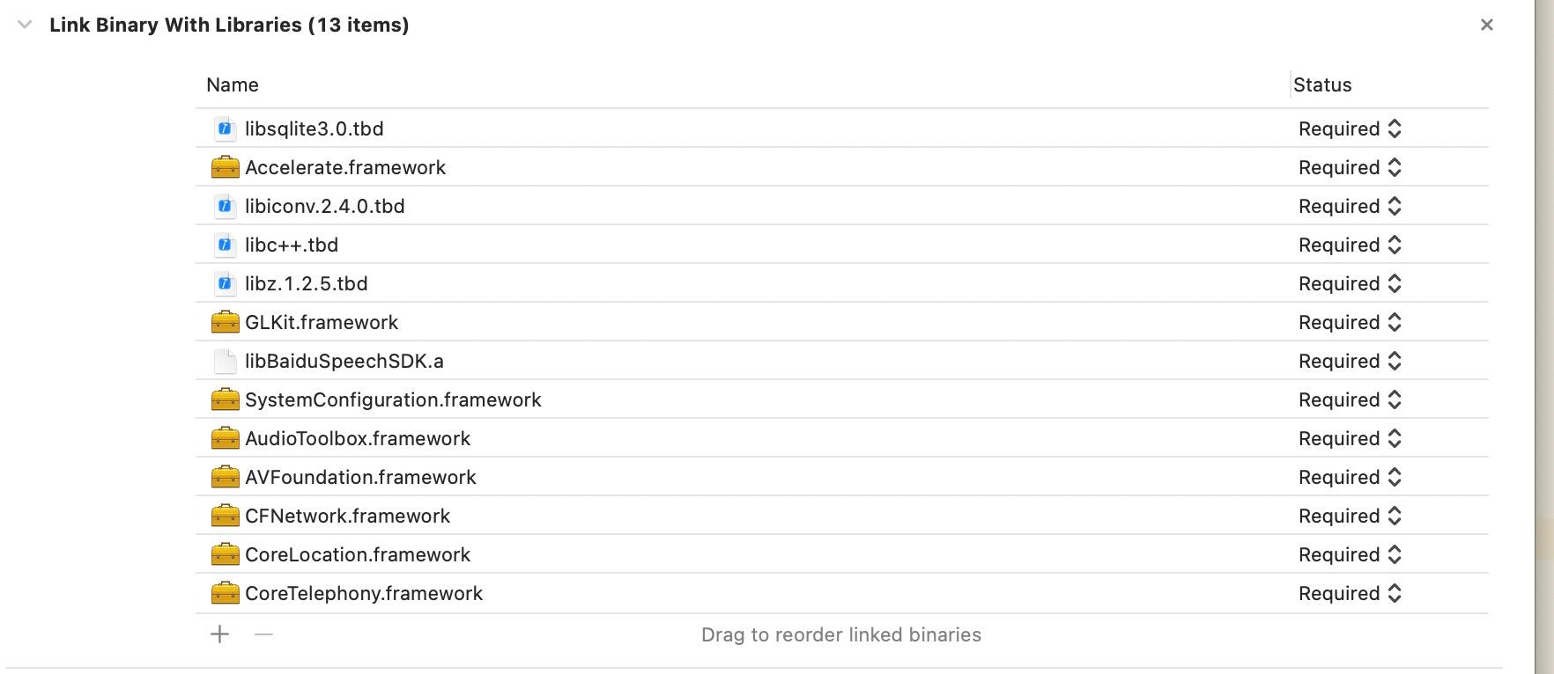Click the plus button to add library

[220, 634]
